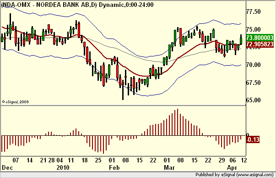
Task: Click the eSignal, 2009 copyright notice
Action: (x=15, y=102)
